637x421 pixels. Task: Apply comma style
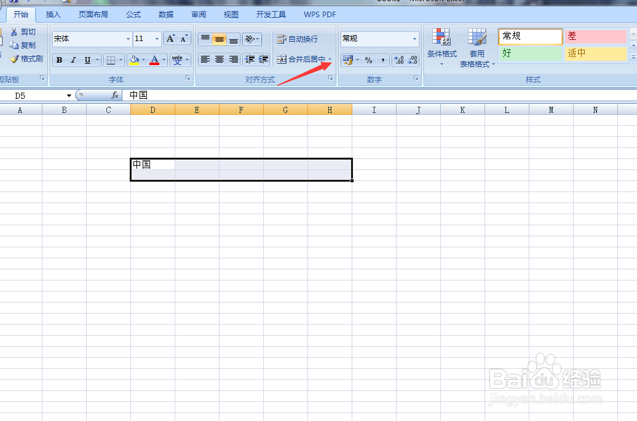382,60
